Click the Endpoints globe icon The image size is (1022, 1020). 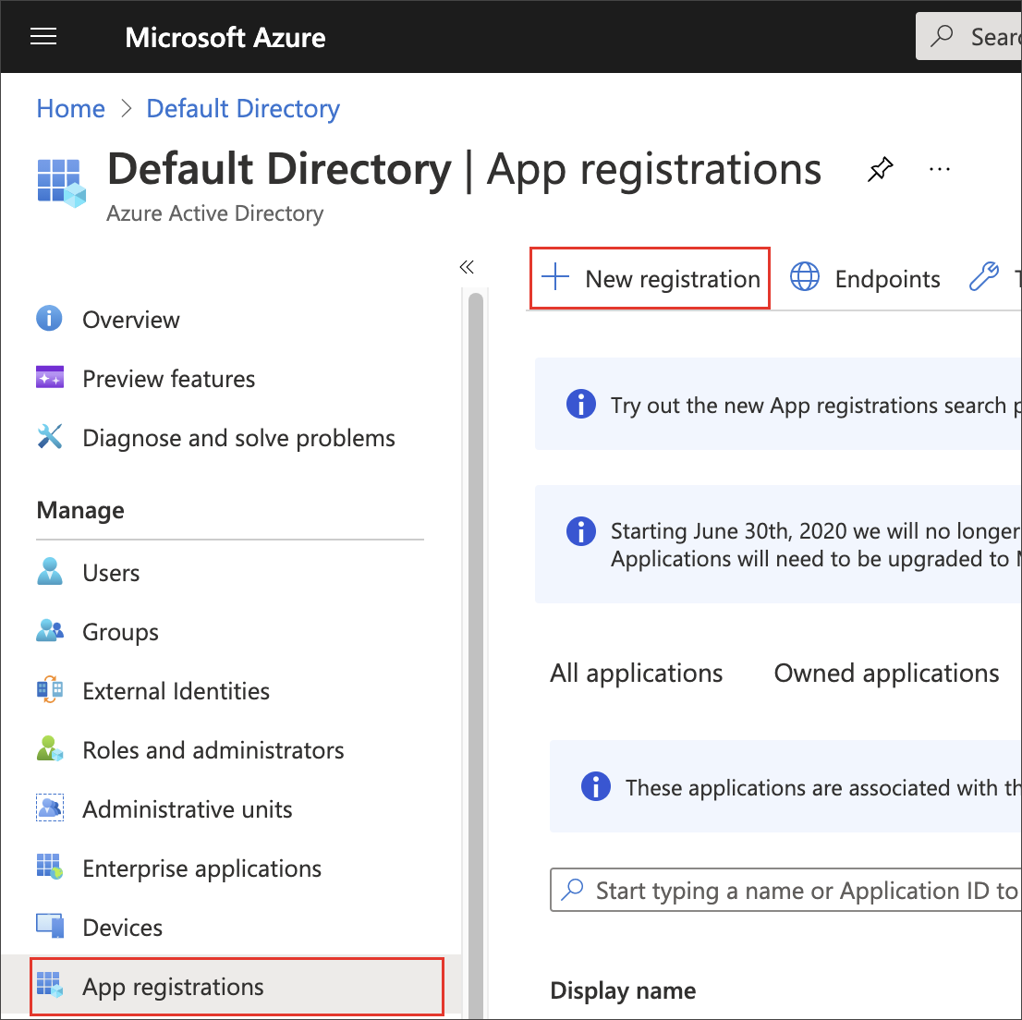pos(804,276)
